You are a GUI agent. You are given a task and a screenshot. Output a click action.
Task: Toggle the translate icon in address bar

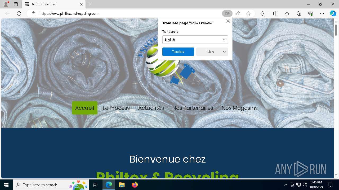tap(227, 13)
